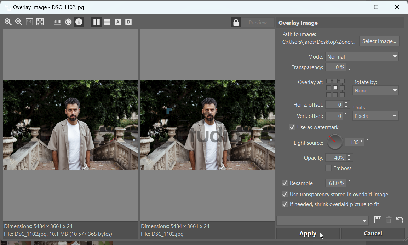This screenshot has height=245, width=408.
Task: Click the Select Image... button
Action: [379, 41]
